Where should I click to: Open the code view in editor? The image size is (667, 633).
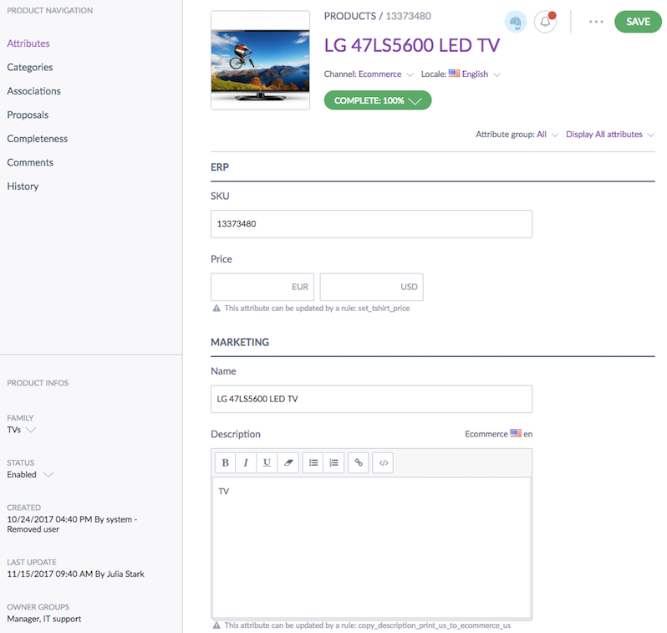point(383,462)
